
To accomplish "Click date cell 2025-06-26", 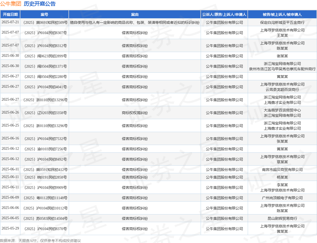I will [10, 112].
